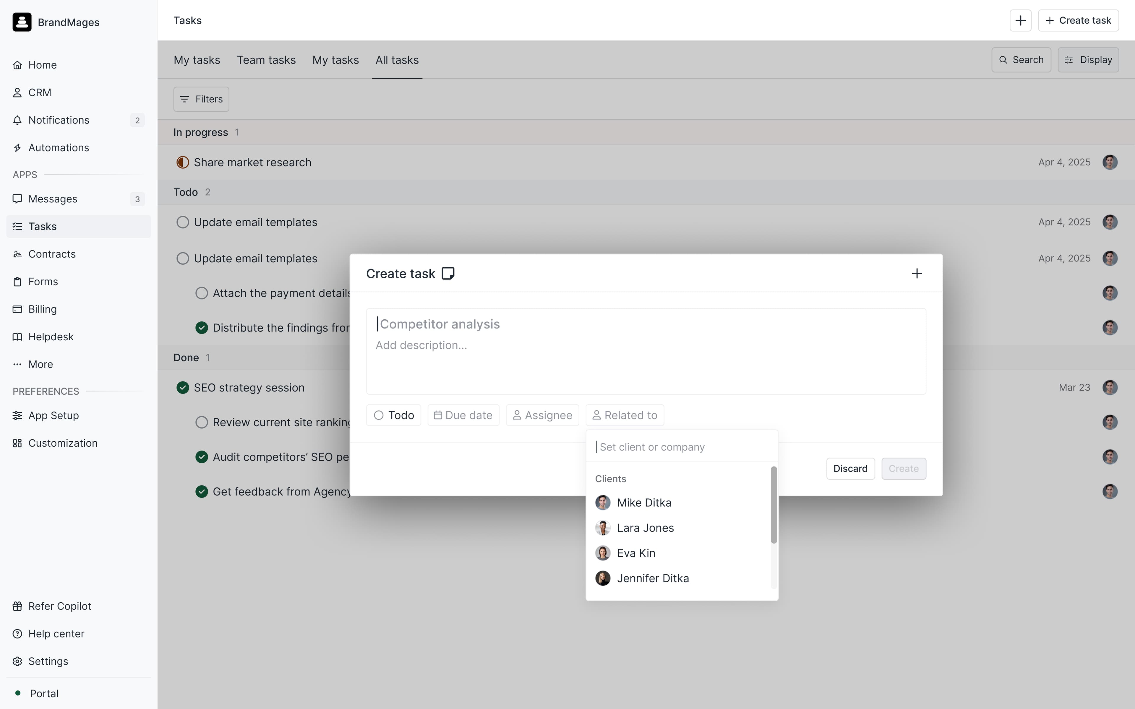Image resolution: width=1135 pixels, height=709 pixels.
Task: Select Eva Kin from the Clients list
Action: pyautogui.click(x=636, y=553)
